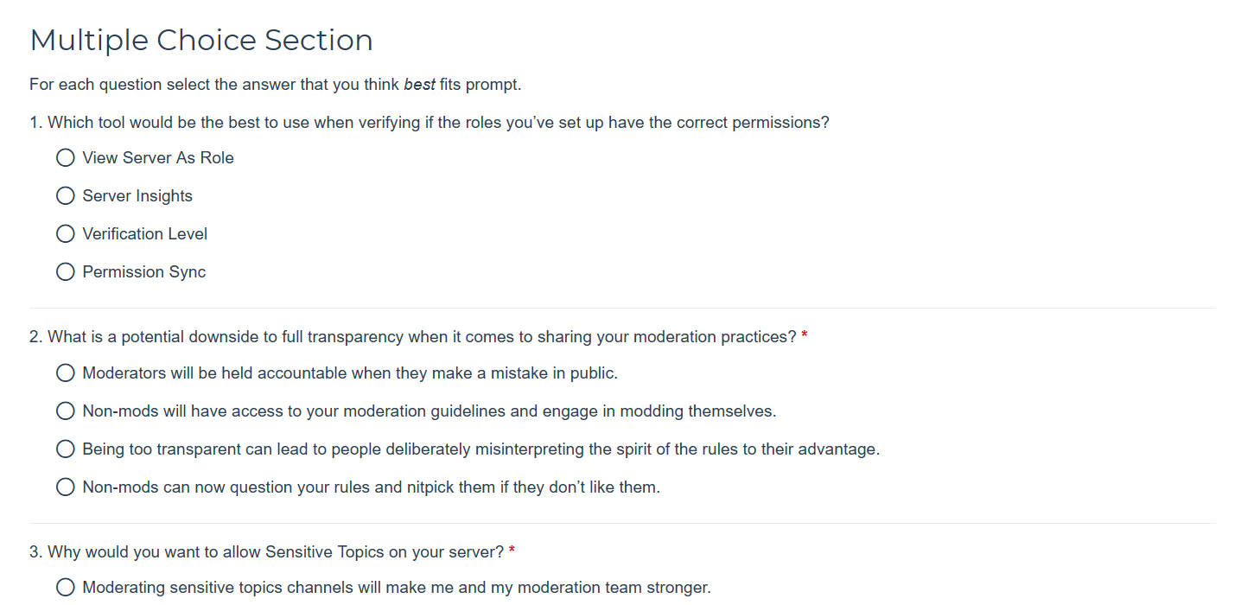Click the red asterisk after question 3
The image size is (1241, 605).
(x=512, y=551)
